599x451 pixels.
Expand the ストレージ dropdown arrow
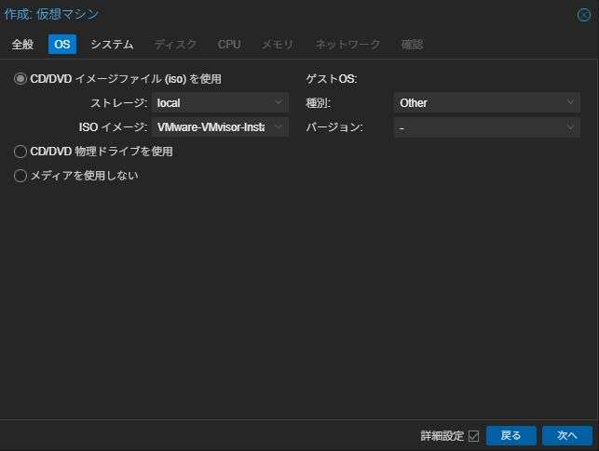pos(279,102)
